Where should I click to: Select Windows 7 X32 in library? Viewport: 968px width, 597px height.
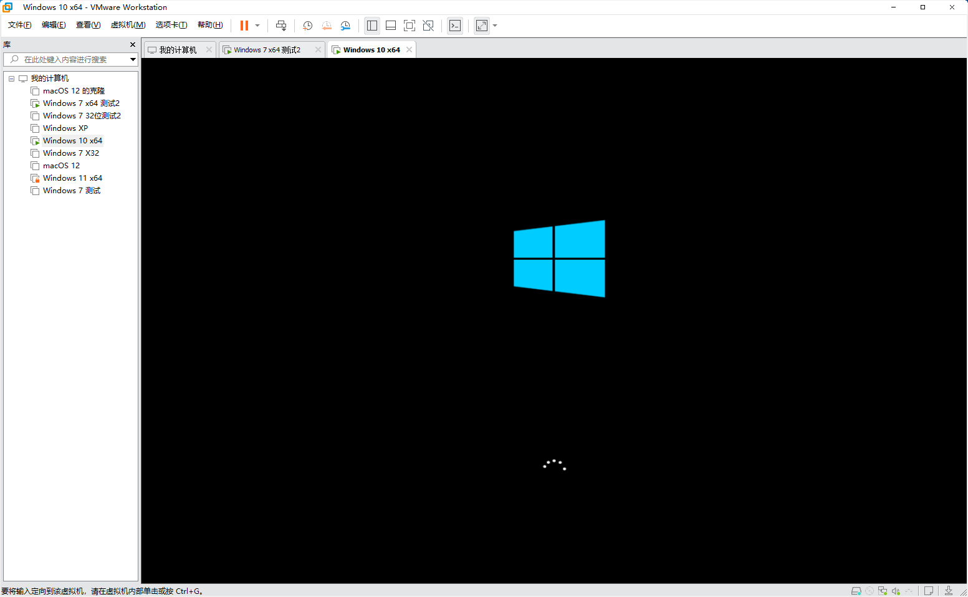click(x=71, y=153)
